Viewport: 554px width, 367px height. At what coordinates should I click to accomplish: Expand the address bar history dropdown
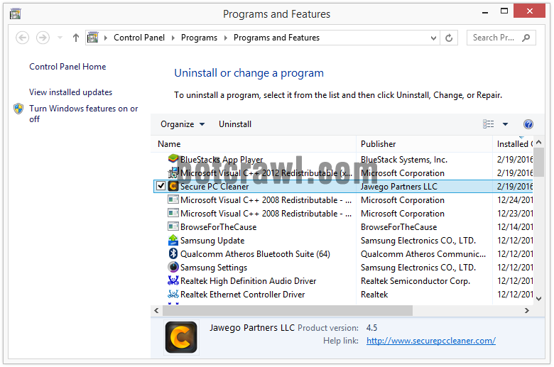click(x=433, y=38)
